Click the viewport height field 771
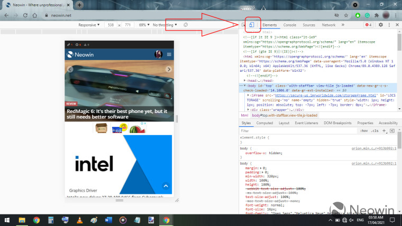The width and height of the screenshot is (402, 226). (x=127, y=25)
